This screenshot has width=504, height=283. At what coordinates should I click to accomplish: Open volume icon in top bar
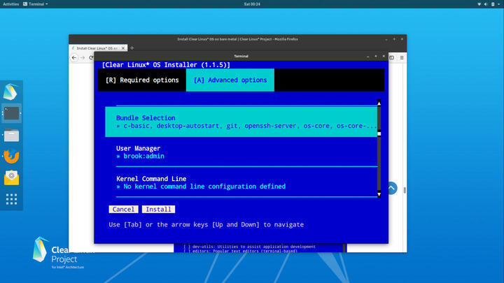[486, 4]
